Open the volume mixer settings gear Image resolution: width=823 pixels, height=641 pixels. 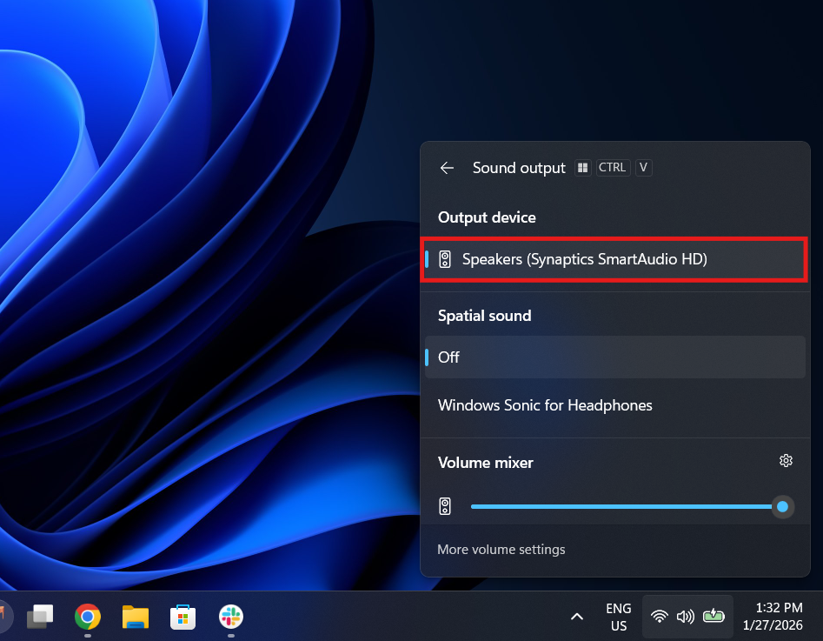coord(786,461)
